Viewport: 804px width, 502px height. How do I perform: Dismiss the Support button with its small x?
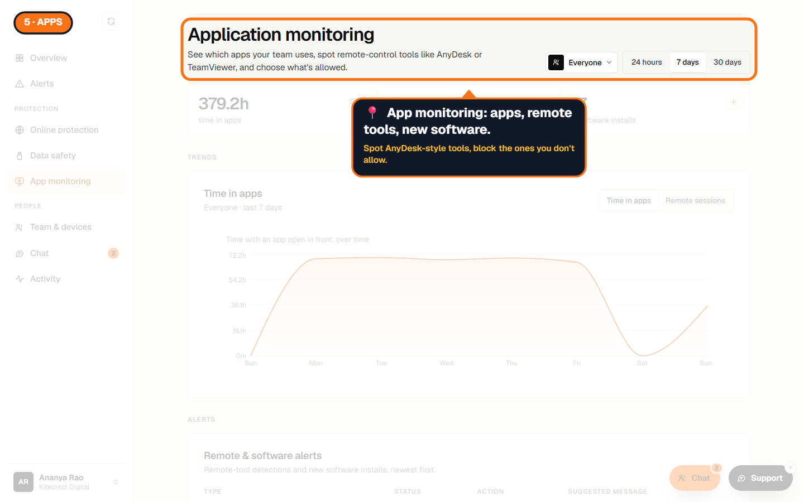click(791, 467)
